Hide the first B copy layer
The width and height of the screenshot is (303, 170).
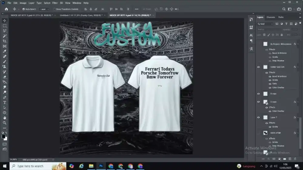(x=258, y=94)
